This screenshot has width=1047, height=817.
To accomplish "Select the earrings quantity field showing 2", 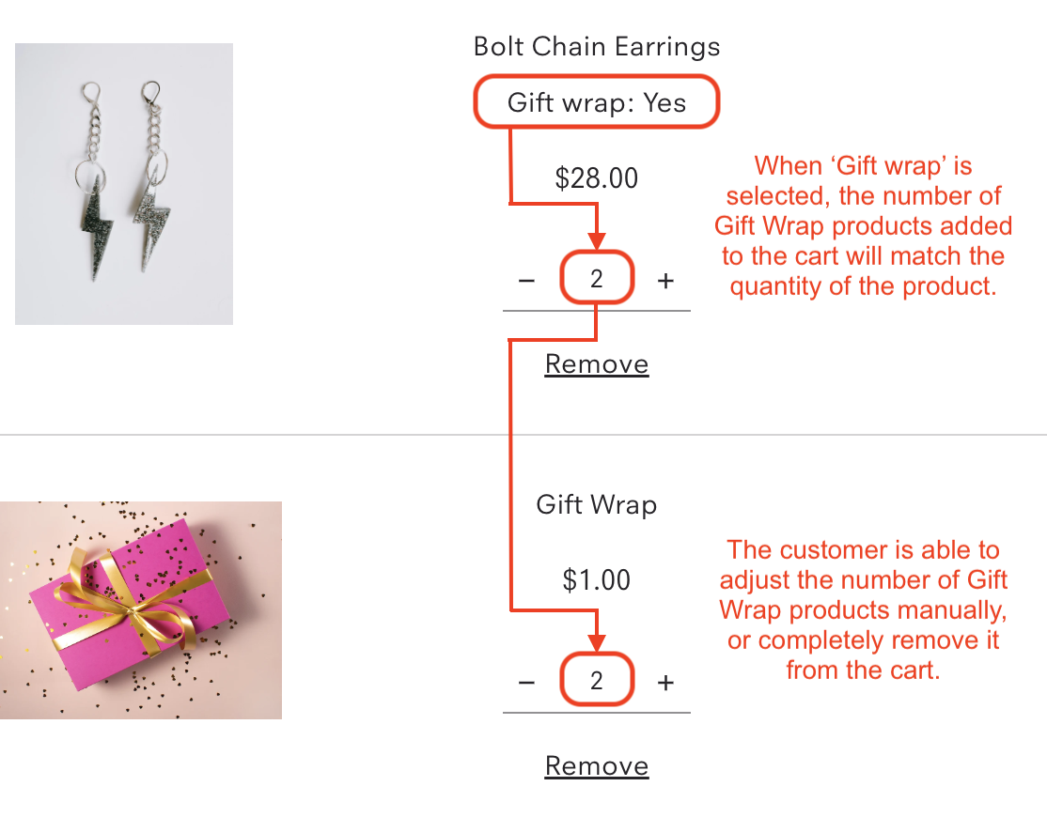I will pos(596,278).
